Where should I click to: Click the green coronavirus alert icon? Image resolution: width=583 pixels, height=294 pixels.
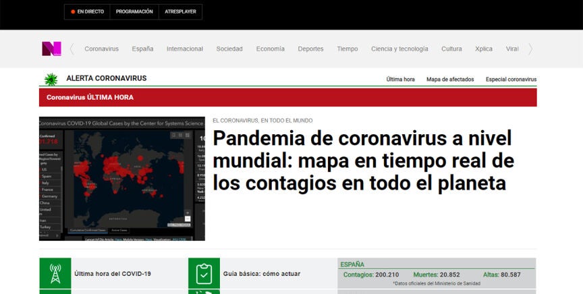(51, 79)
